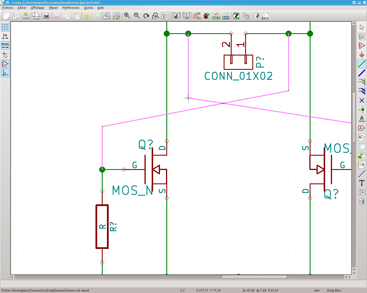Image resolution: width=367 pixels, height=293 pixels.
Task: Select the No Connect flag tool
Action: click(x=362, y=100)
